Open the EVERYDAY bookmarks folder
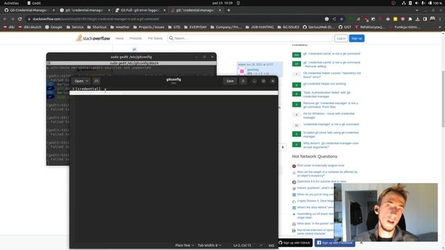445x250 pixels. coord(195,27)
